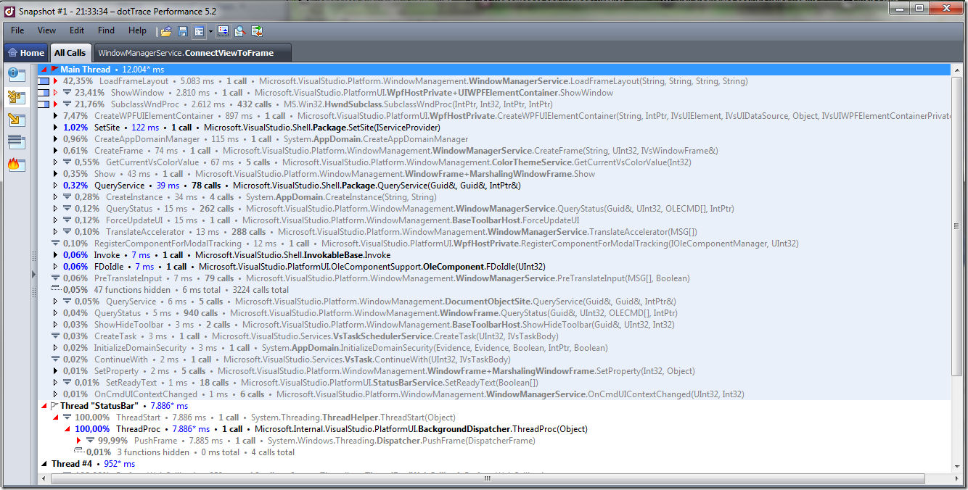Switch to the All Calls tab
The width and height of the screenshot is (968, 490).
[70, 52]
